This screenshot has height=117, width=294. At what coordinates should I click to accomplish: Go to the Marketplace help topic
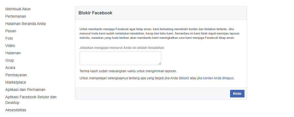pyautogui.click(x=16, y=82)
